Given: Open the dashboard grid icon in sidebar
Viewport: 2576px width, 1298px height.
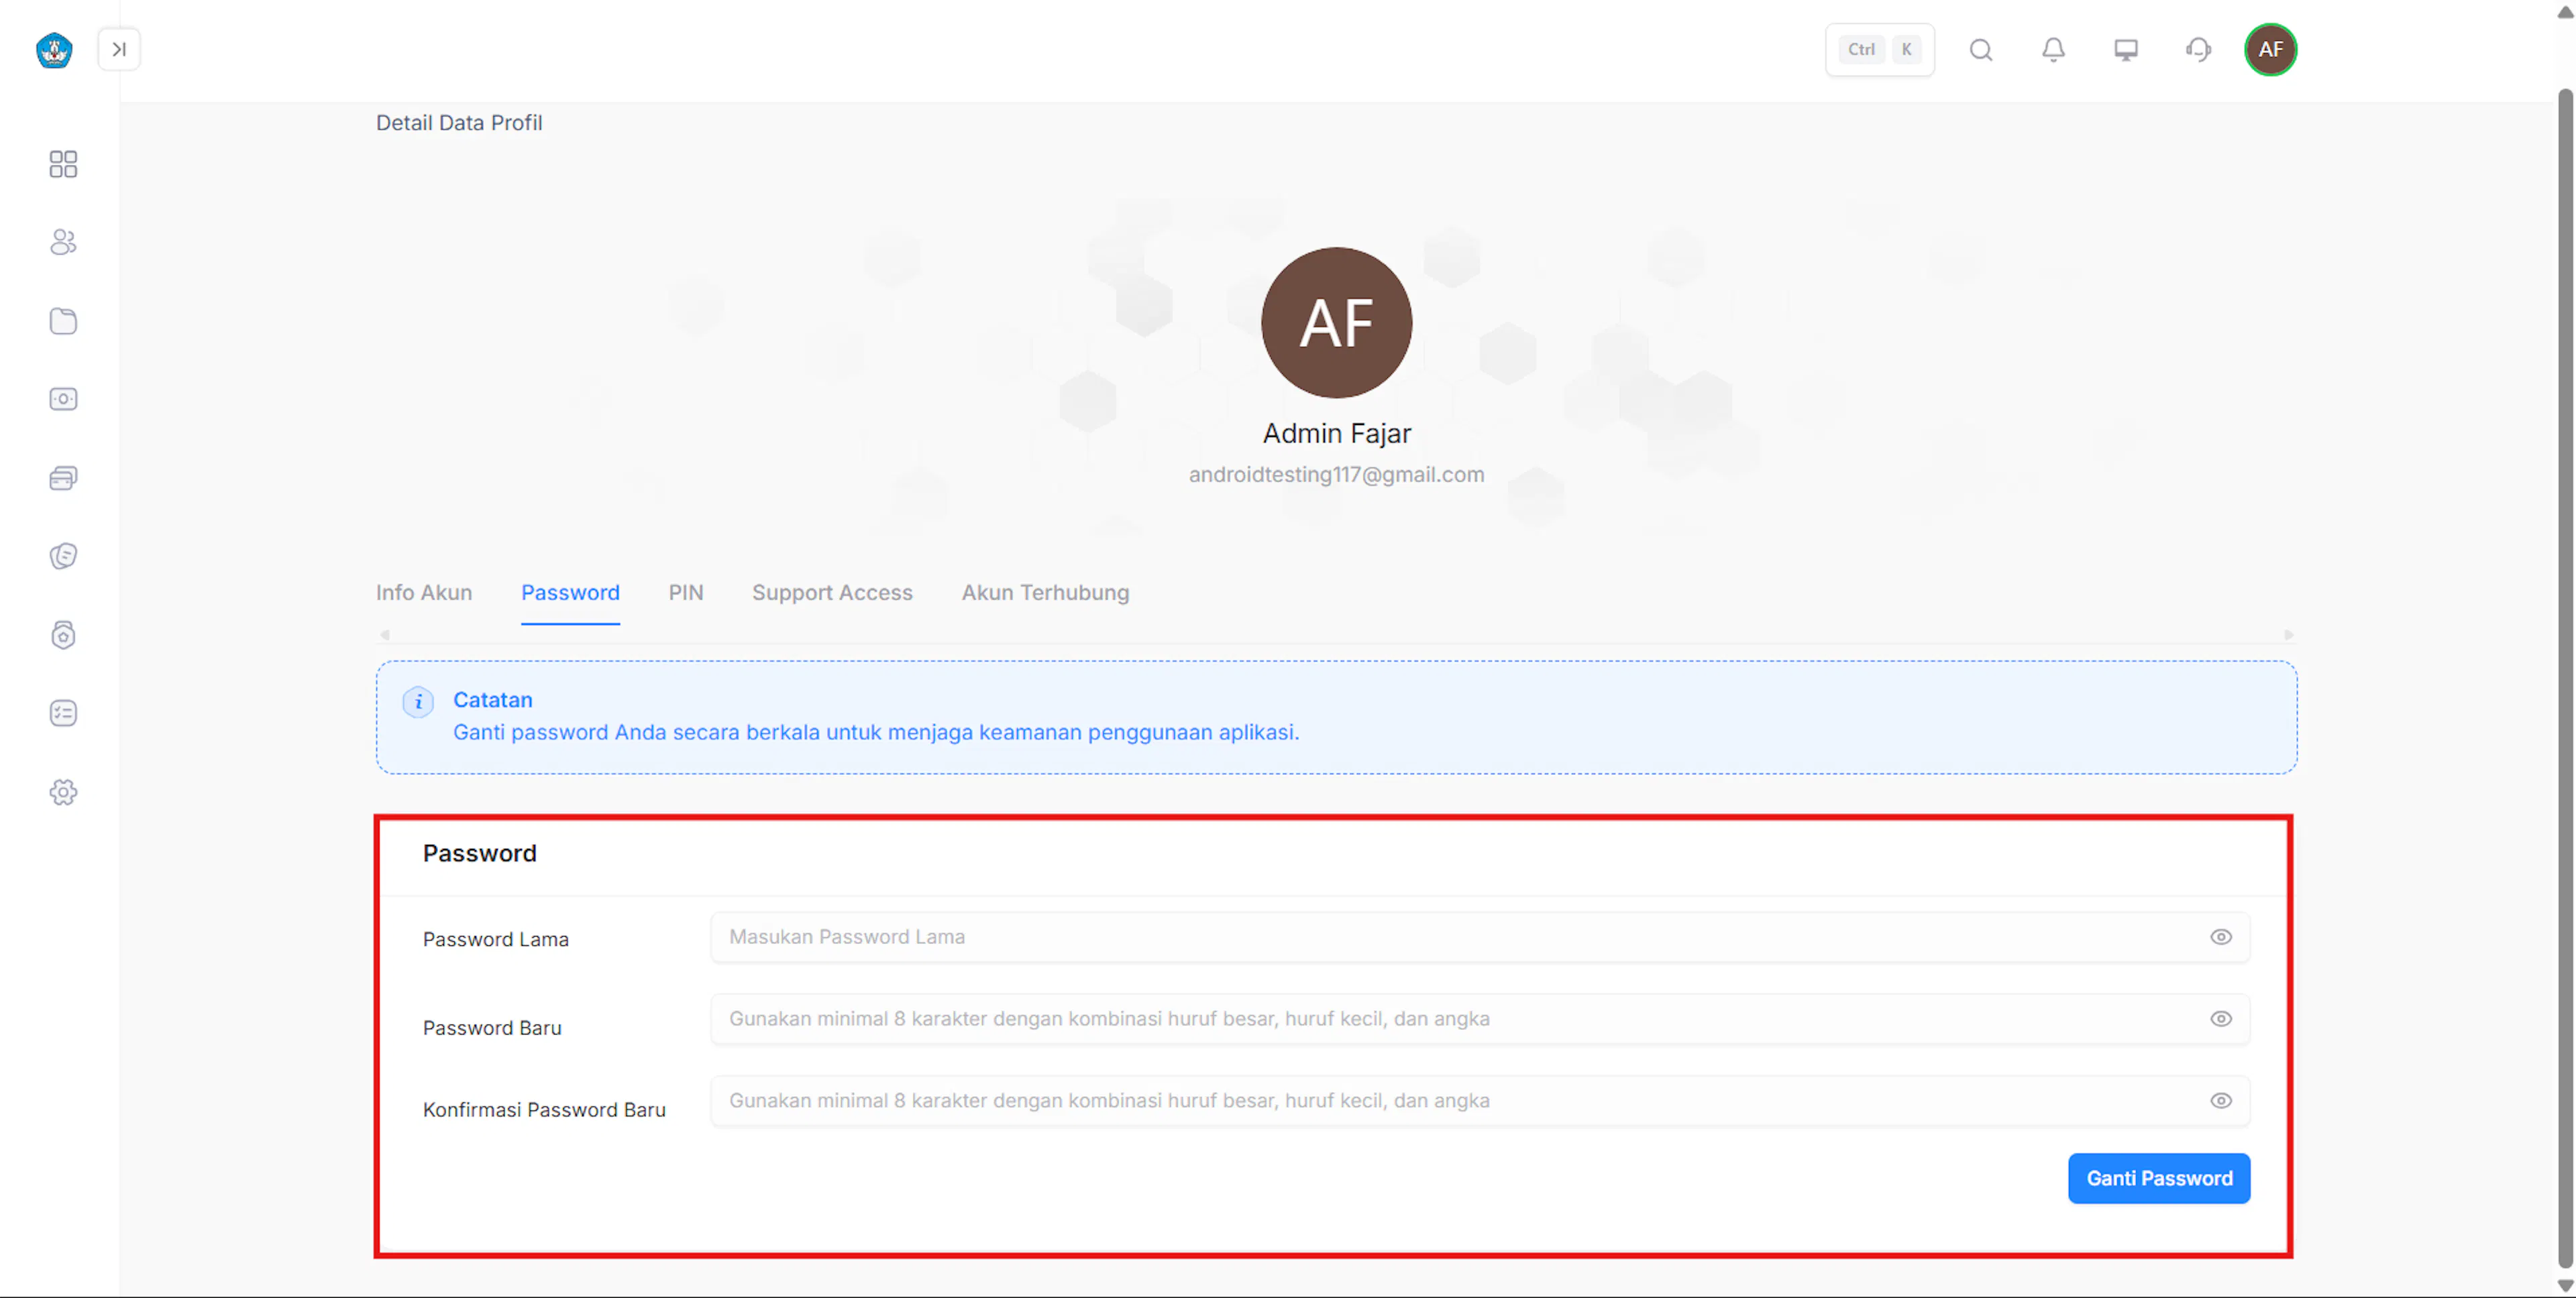Looking at the screenshot, I should [63, 164].
